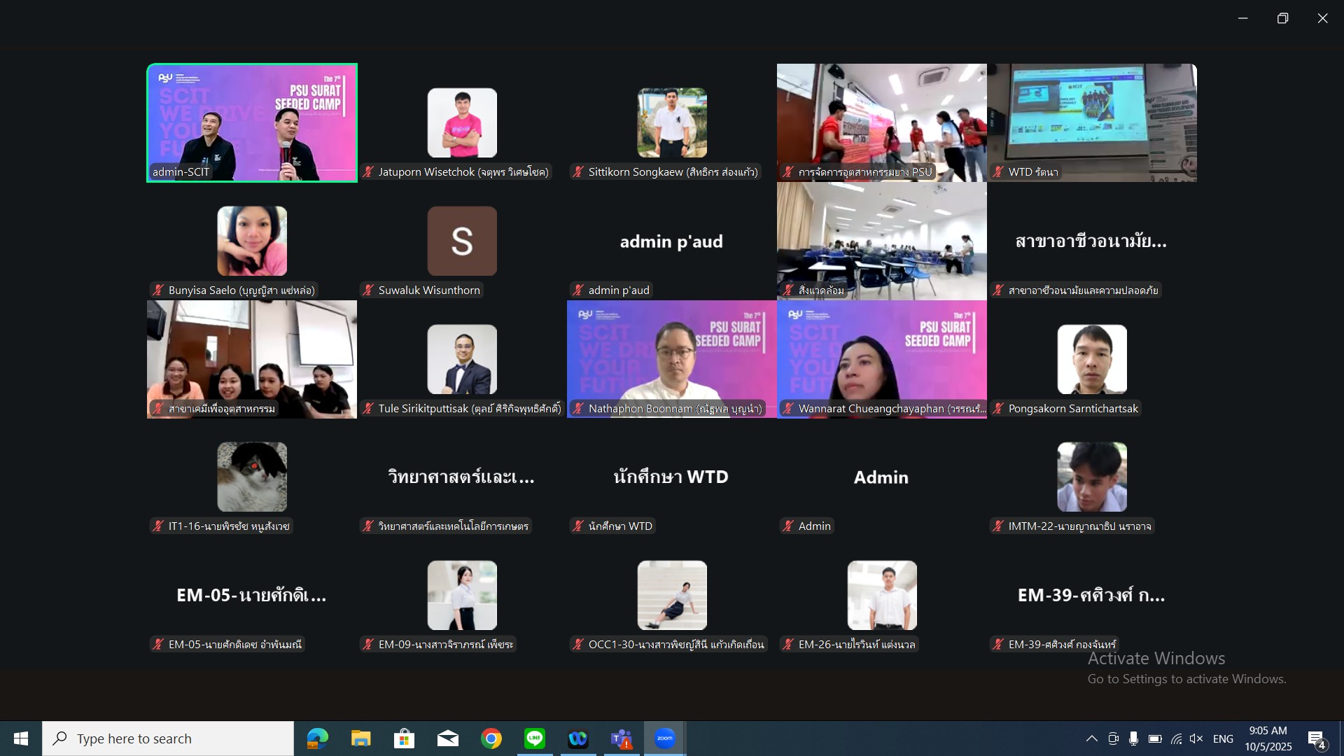Open the notification center with 4 alerts
Image resolution: width=1344 pixels, height=756 pixels.
1316,738
